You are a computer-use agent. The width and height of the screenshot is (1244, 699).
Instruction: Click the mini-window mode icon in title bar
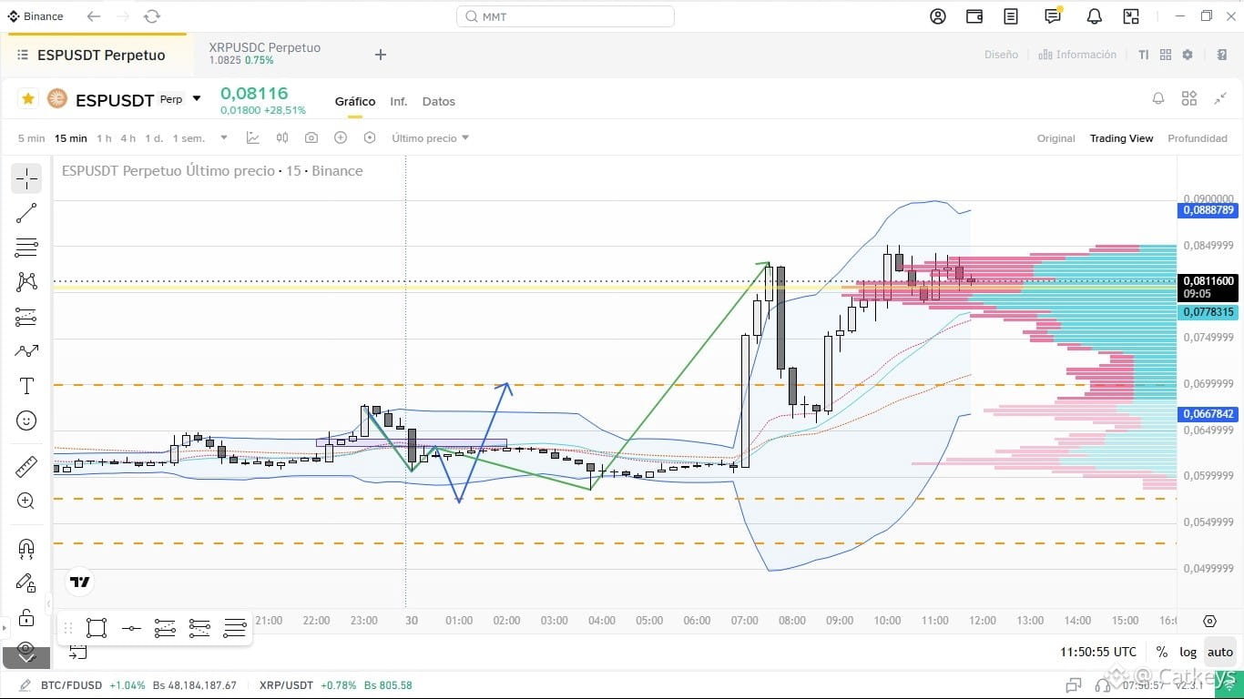click(x=1131, y=16)
